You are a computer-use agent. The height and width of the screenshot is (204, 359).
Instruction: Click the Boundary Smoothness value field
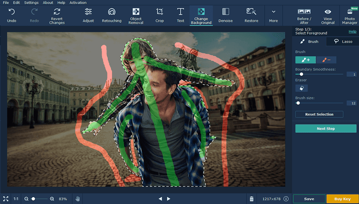coord(352,74)
